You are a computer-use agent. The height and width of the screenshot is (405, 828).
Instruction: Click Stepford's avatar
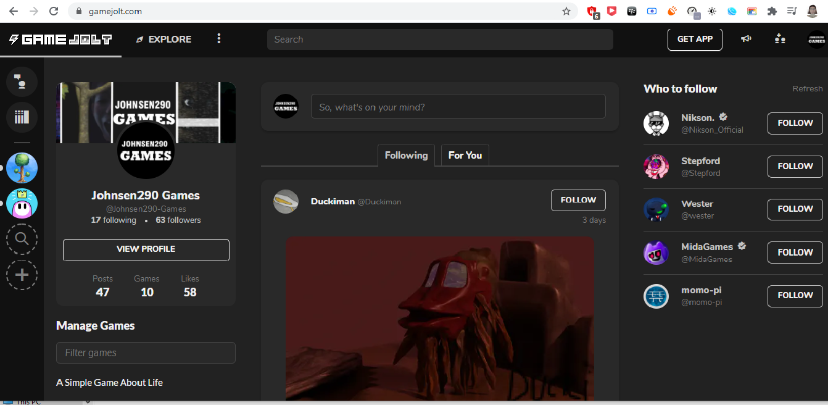pos(656,167)
